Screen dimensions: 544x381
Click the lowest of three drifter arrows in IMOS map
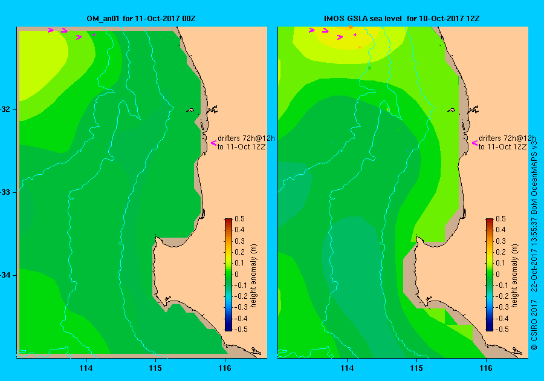click(340, 37)
